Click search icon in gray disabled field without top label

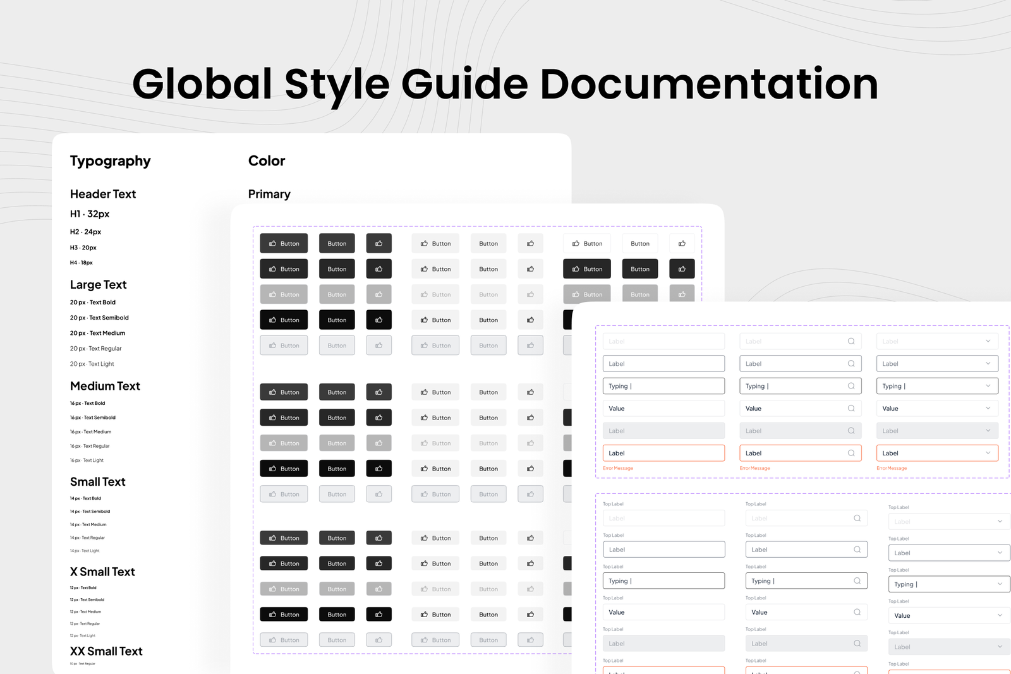pos(851,431)
